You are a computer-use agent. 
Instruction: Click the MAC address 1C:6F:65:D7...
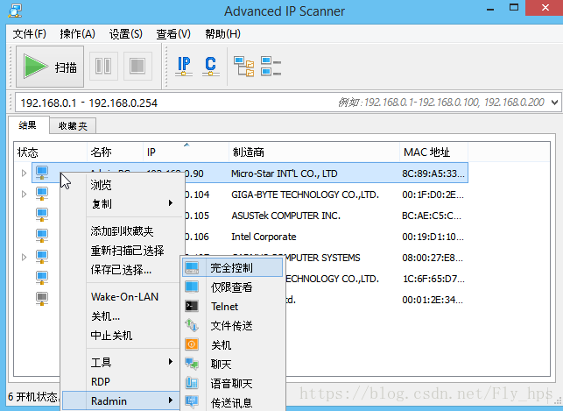tap(433, 279)
